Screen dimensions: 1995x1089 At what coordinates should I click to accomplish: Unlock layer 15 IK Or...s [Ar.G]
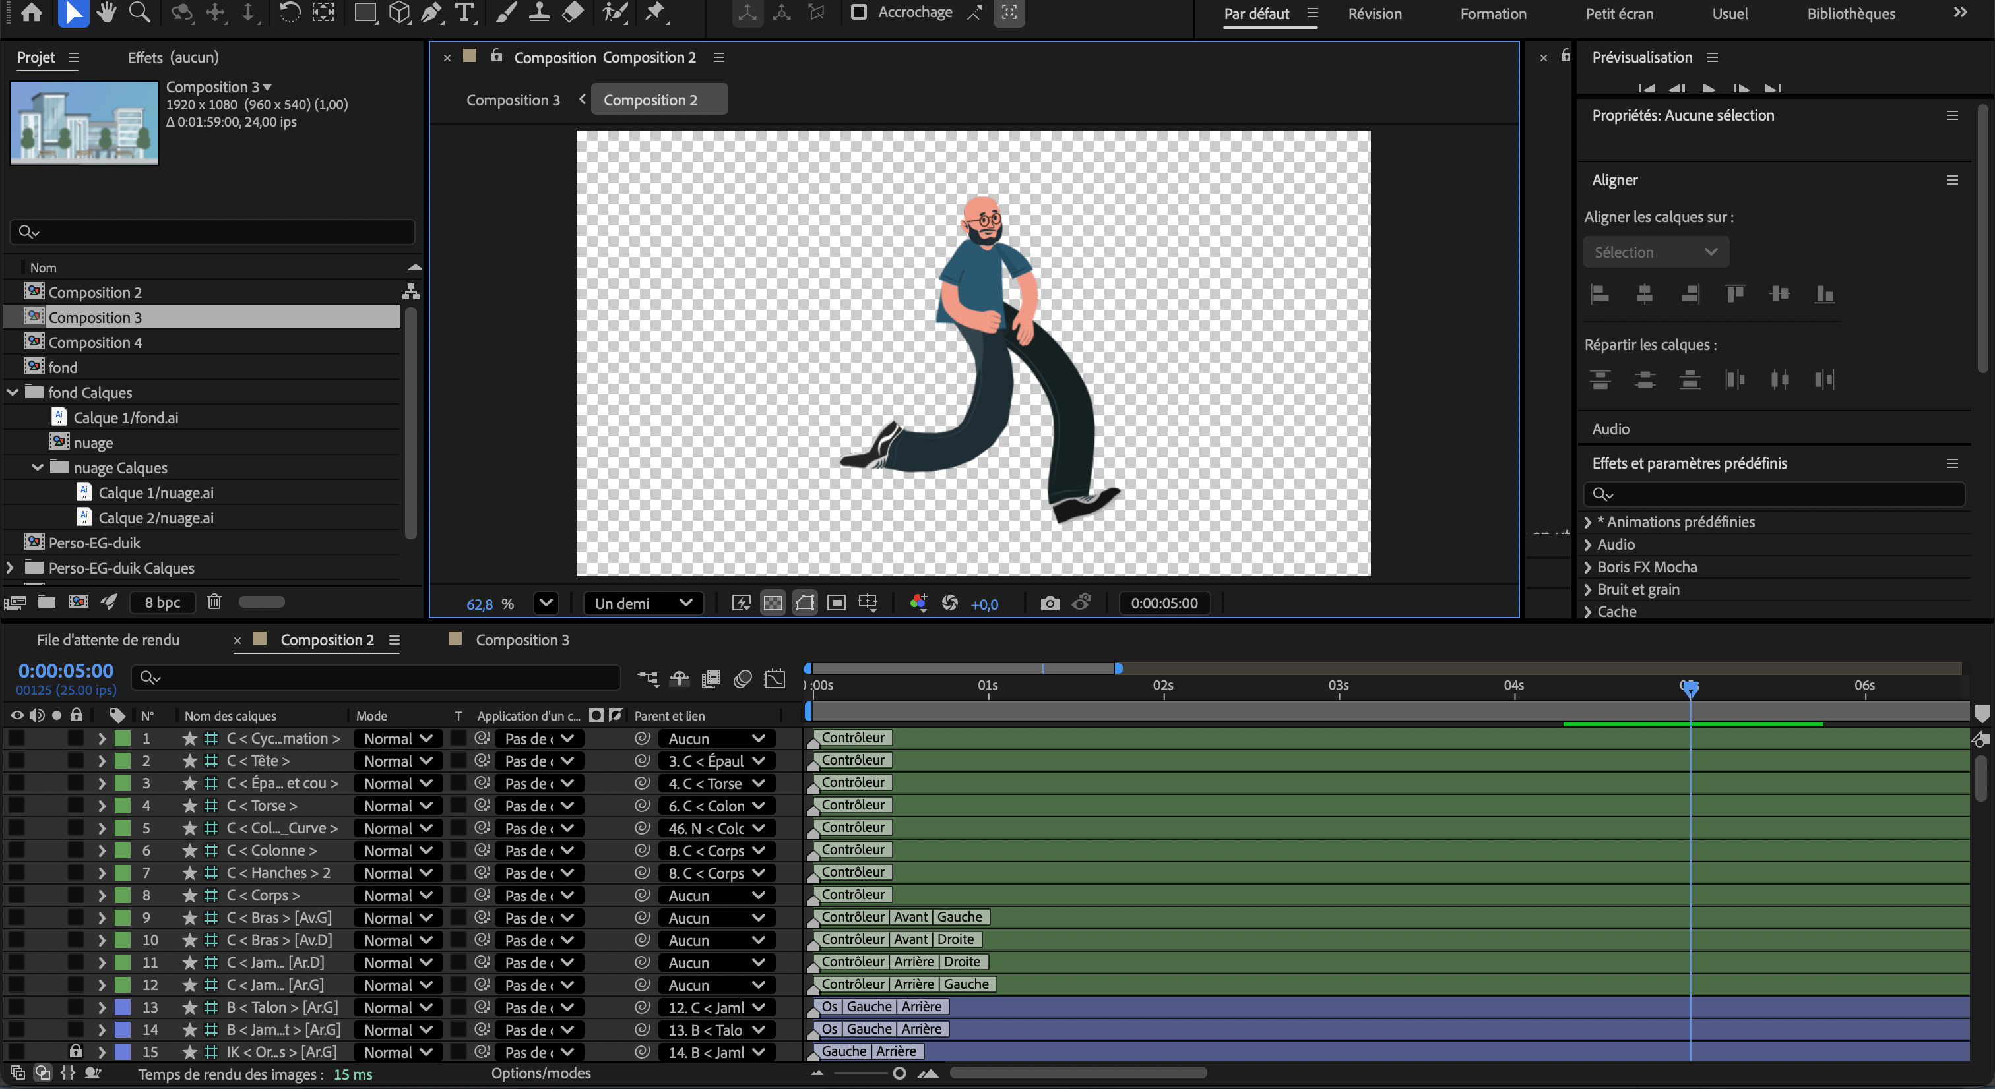75,1052
